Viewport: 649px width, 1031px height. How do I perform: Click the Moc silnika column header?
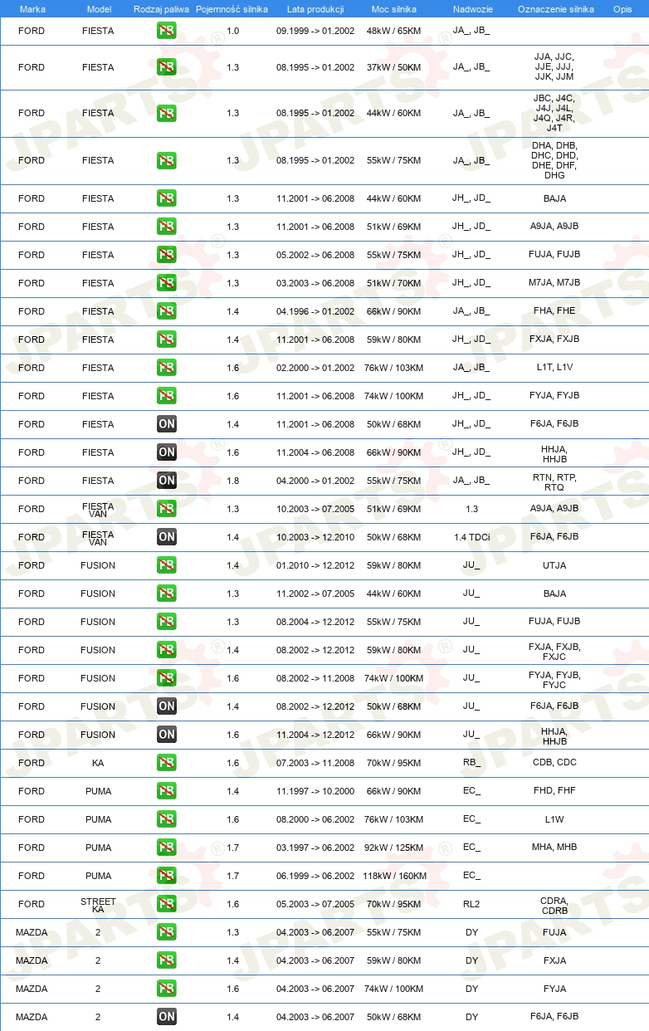(x=394, y=8)
